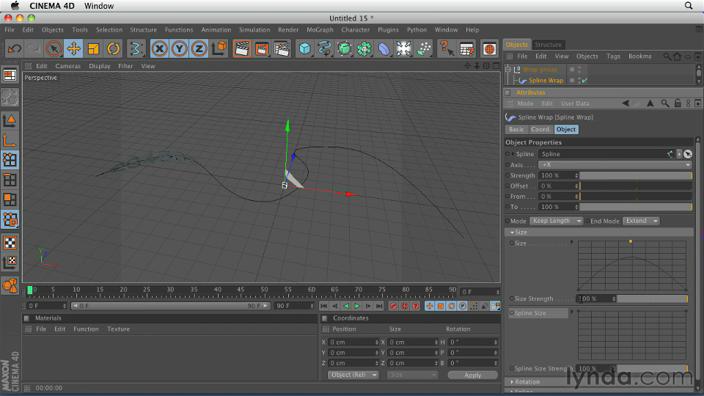Toggle X axis lock
Screen dimensions: 704x396
pos(159,48)
